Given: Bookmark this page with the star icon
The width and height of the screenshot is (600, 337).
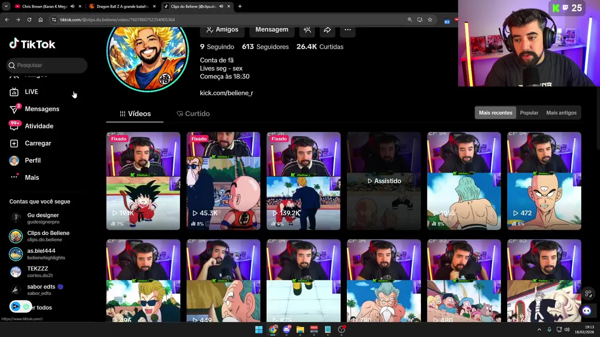Looking at the screenshot, I should tap(430, 20).
